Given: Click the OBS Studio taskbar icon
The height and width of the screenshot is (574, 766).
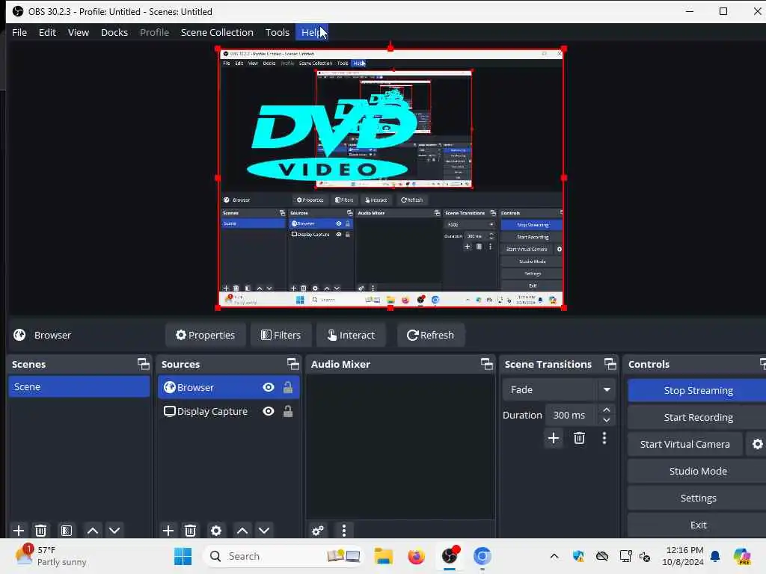Looking at the screenshot, I should (x=450, y=556).
